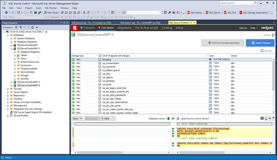Expand the top-level Security folder

tap(8, 89)
